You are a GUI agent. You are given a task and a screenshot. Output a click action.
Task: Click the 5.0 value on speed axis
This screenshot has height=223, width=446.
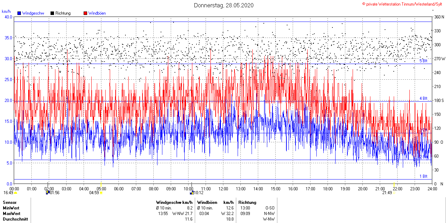coord(9,163)
